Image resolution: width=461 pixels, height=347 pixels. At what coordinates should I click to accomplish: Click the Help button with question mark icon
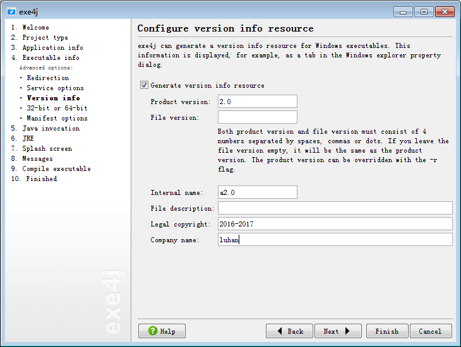point(162,331)
